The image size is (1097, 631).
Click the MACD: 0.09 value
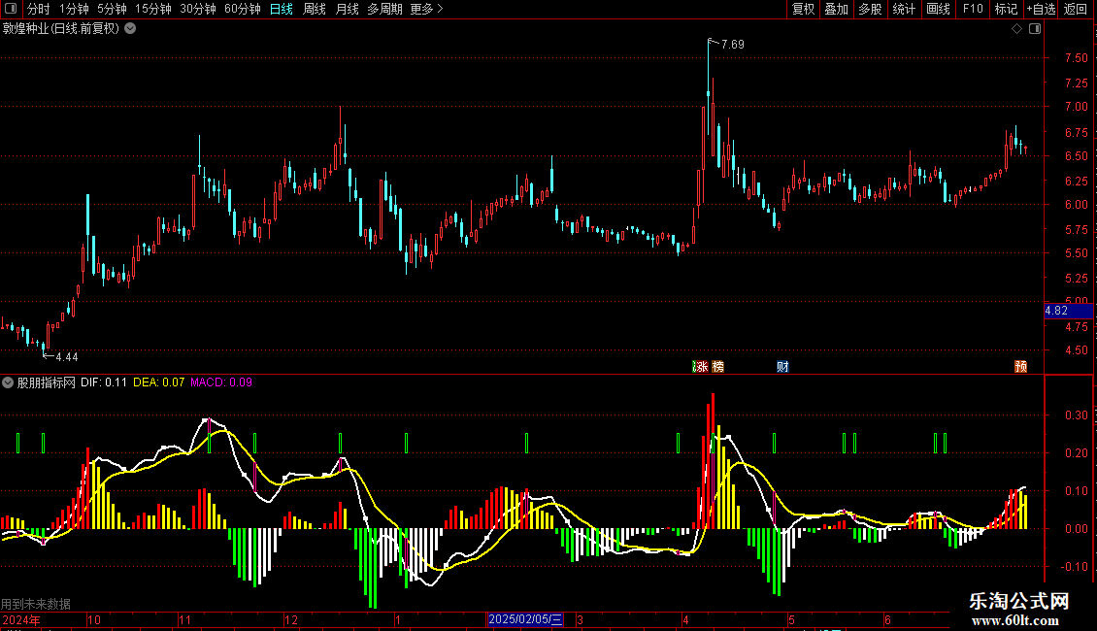tap(221, 382)
